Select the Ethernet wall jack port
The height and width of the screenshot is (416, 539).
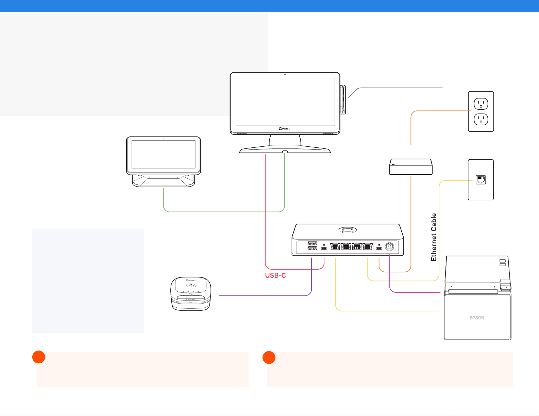pyautogui.click(x=481, y=180)
